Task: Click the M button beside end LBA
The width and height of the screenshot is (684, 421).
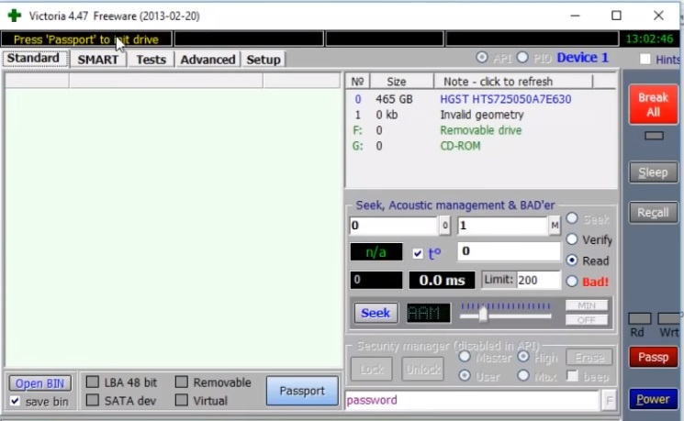Action: [x=555, y=226]
